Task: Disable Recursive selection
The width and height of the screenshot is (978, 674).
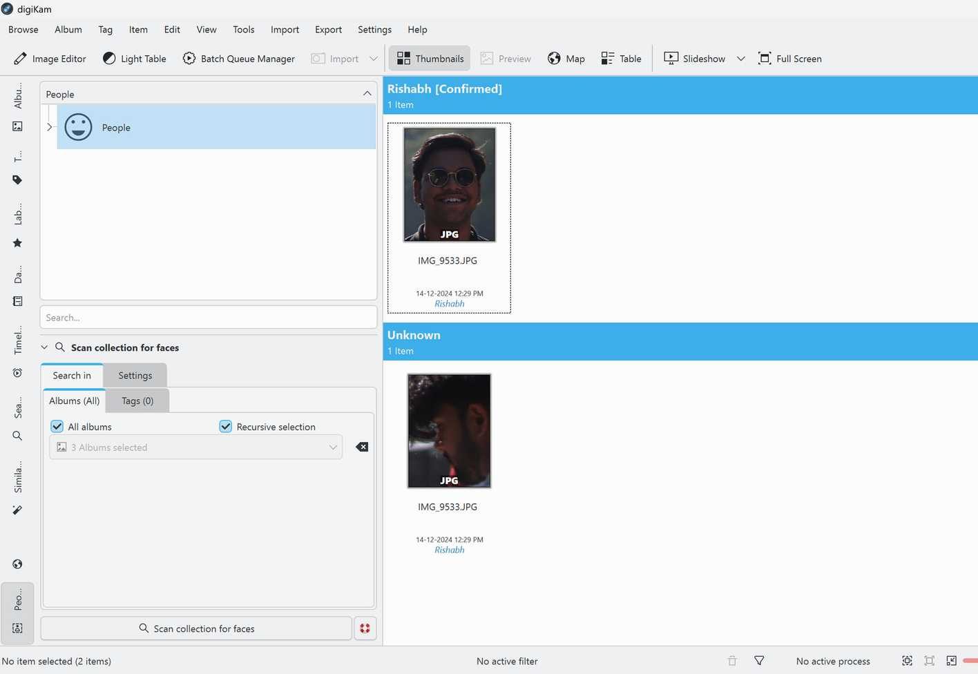Action: [225, 426]
